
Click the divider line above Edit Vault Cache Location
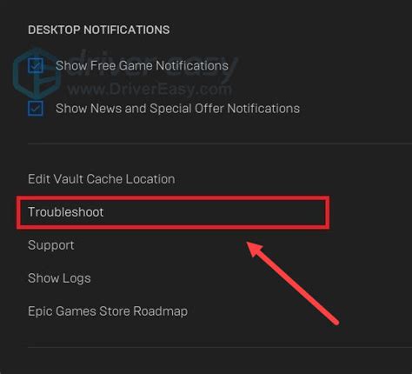click(x=220, y=144)
